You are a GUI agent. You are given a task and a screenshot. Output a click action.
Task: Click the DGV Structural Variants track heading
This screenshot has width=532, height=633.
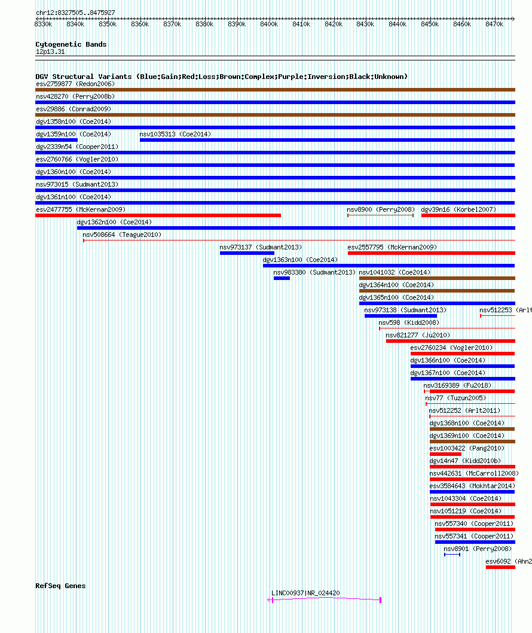coord(221,77)
